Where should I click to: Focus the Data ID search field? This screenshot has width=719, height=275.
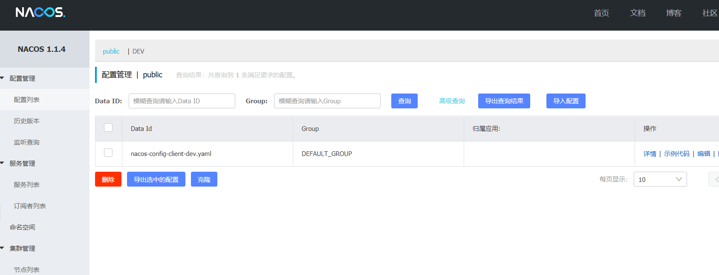[182, 101]
